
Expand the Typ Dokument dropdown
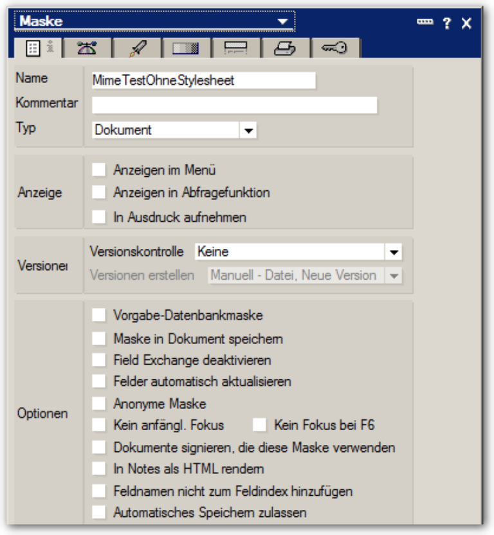(x=248, y=131)
